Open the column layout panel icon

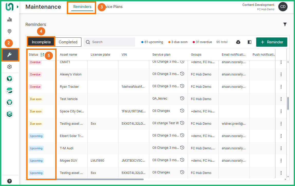point(250,42)
